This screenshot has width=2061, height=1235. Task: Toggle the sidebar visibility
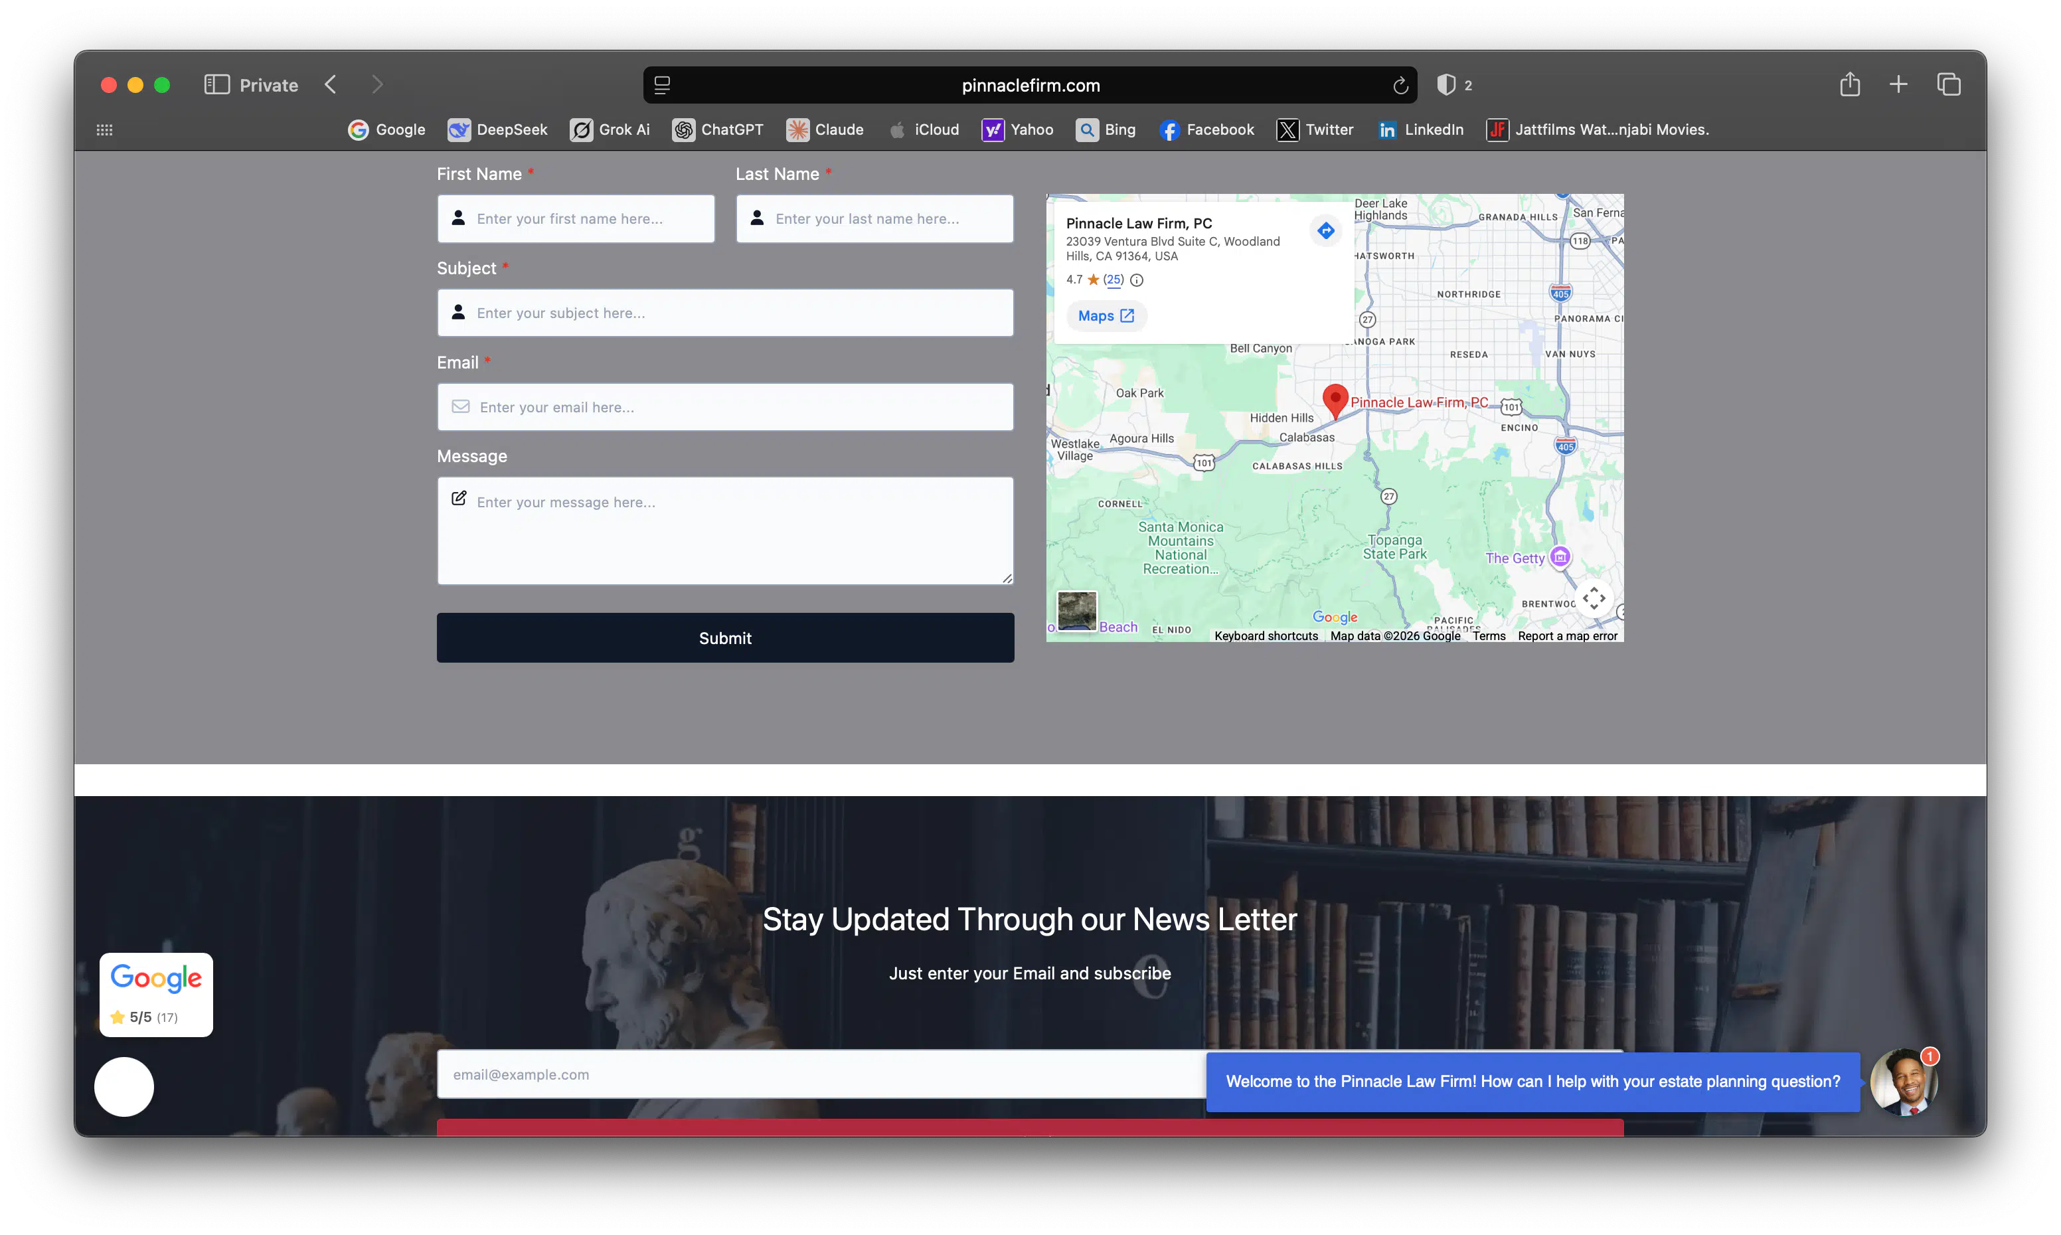[x=216, y=84]
